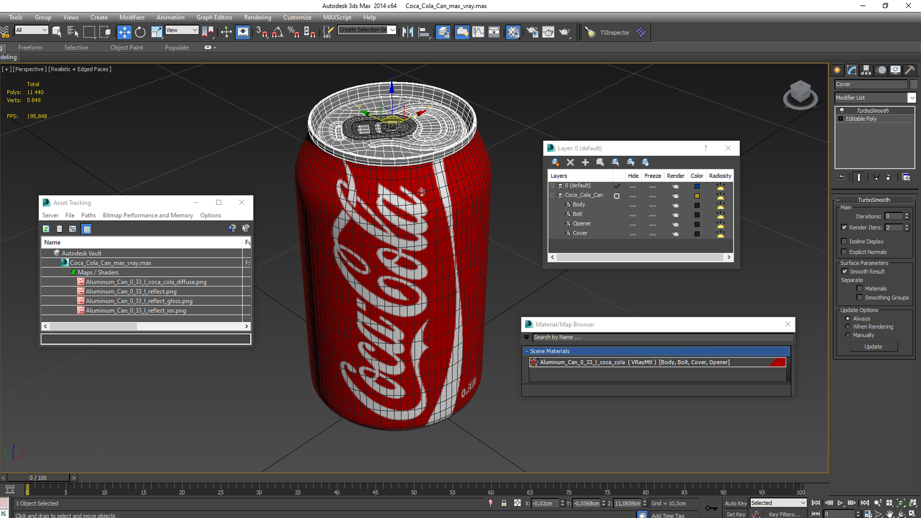Enable the Isoline Display checkbox
Screen dimensions: 921x518
[844, 241]
